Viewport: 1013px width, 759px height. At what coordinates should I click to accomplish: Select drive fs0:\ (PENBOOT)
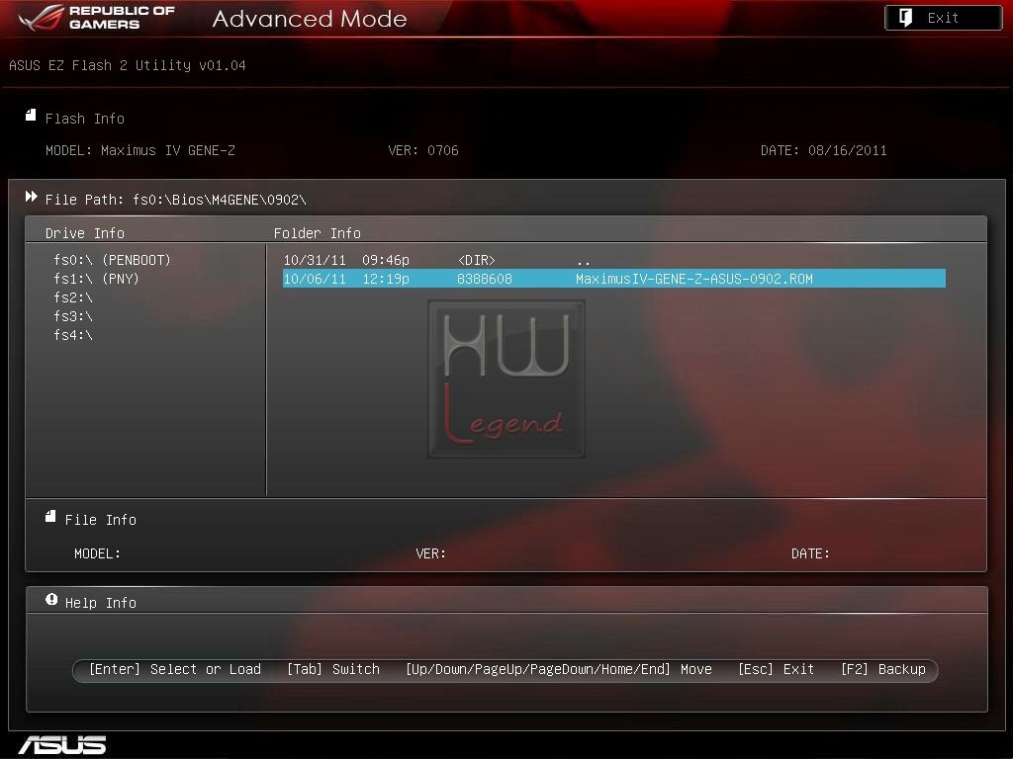tap(112, 260)
